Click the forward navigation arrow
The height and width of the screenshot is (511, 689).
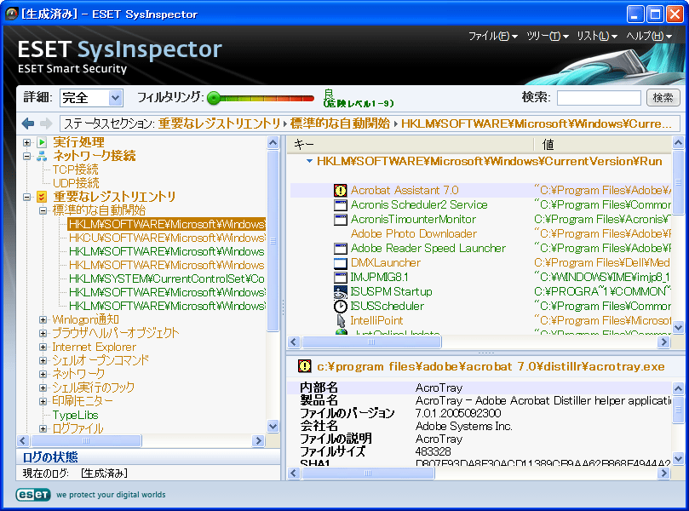[46, 123]
